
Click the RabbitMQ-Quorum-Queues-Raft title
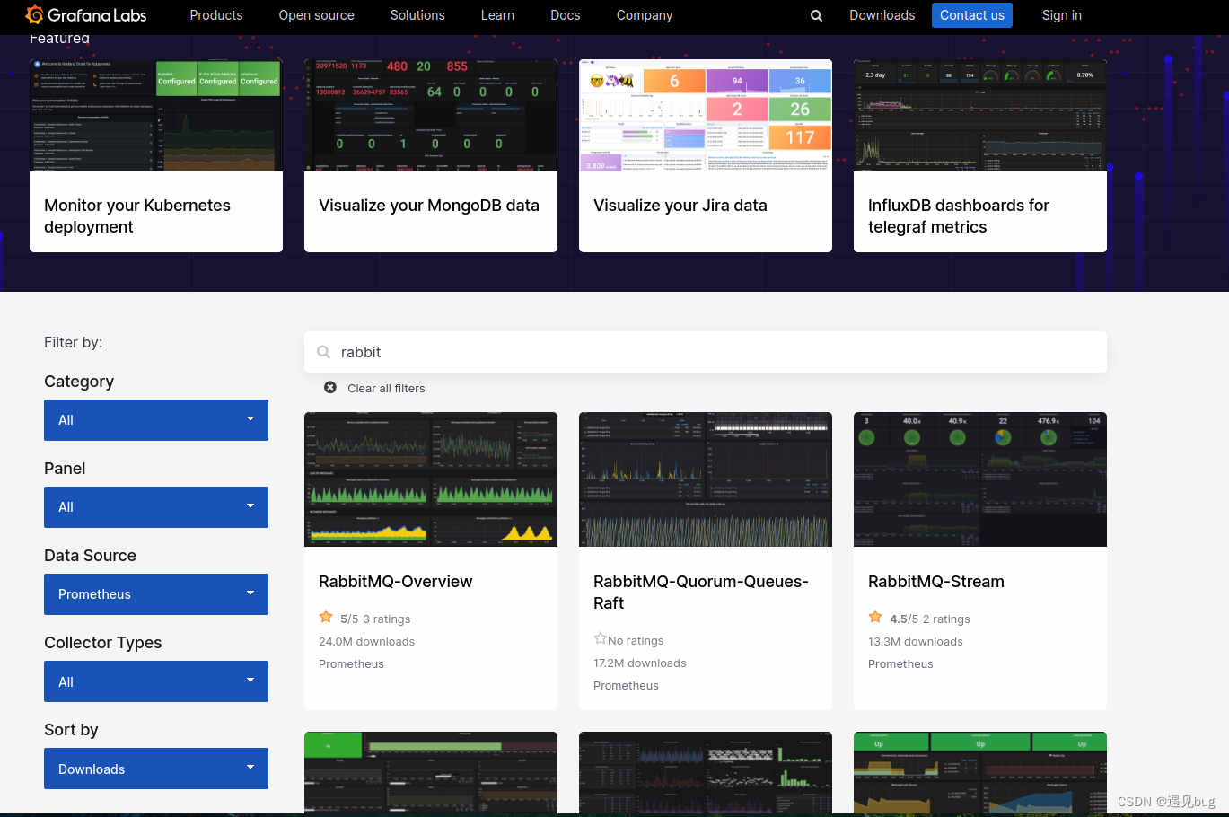701,593
